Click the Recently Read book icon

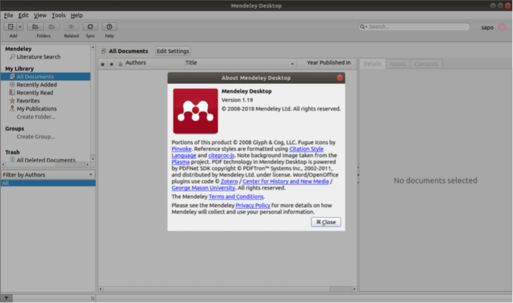(12, 93)
